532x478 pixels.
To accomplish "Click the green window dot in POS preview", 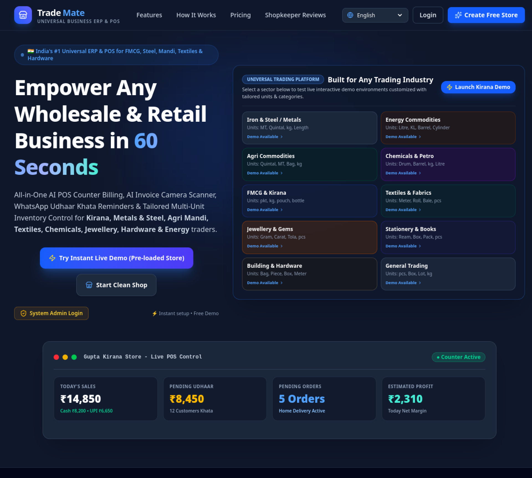I will pyautogui.click(x=74, y=357).
